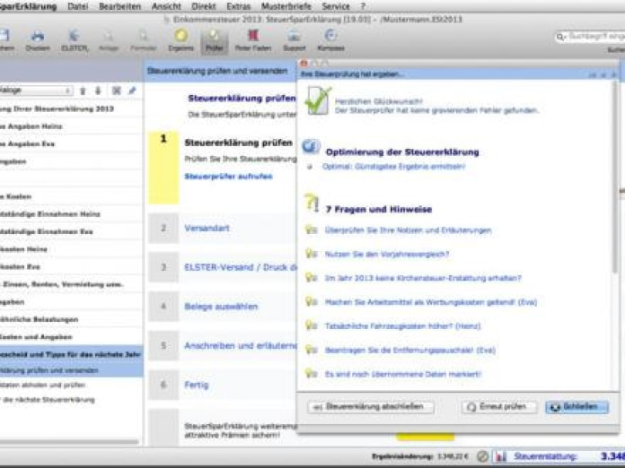625x468 pixels.
Task: Click the green checkmark document icon
Action: tap(318, 100)
